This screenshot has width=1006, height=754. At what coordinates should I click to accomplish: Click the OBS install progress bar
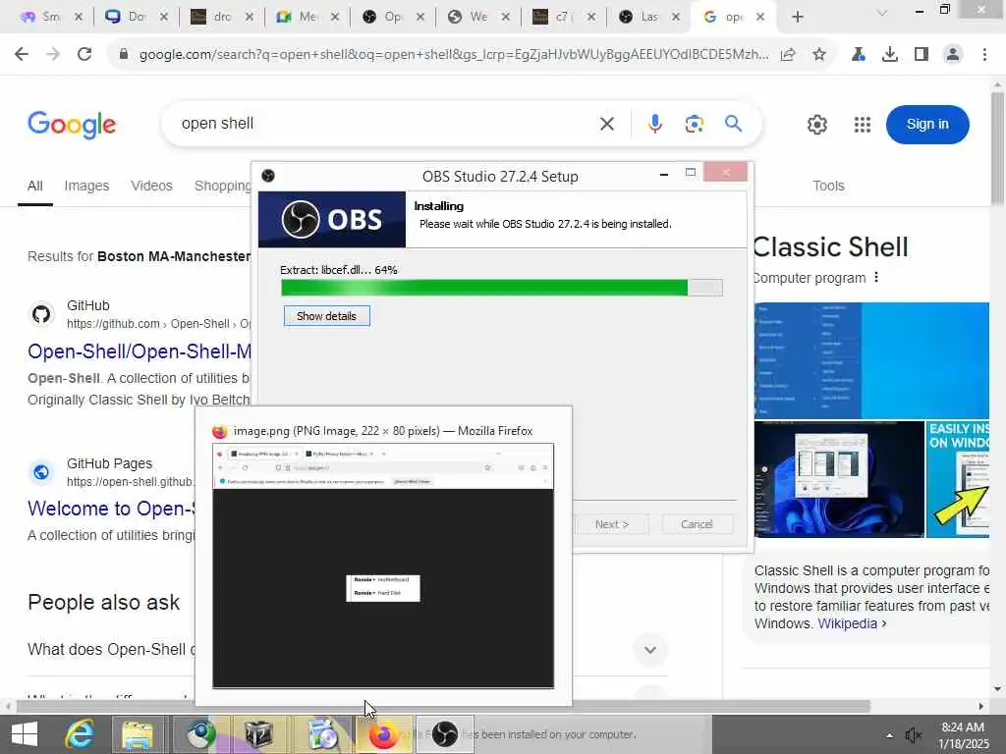pyautogui.click(x=502, y=288)
